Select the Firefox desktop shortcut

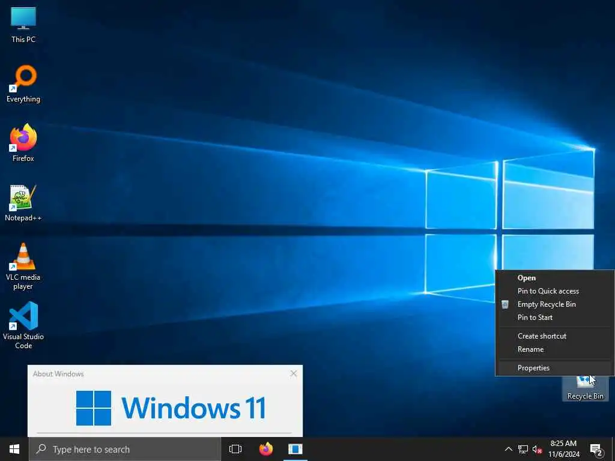pos(23,143)
